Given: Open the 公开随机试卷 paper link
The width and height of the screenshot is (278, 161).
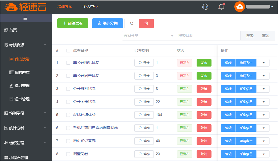Looking at the screenshot, I should click(84, 89).
